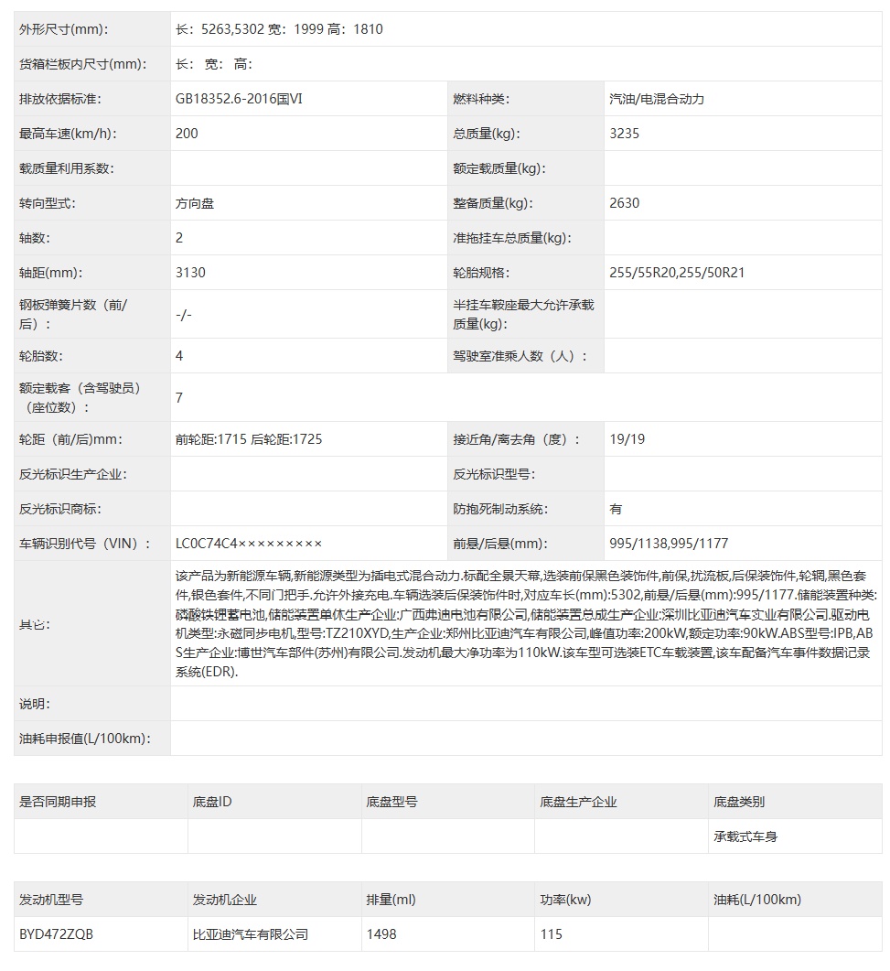Click the 说明 label
Image resolution: width=890 pixels, height=971 pixels.
pos(35,704)
